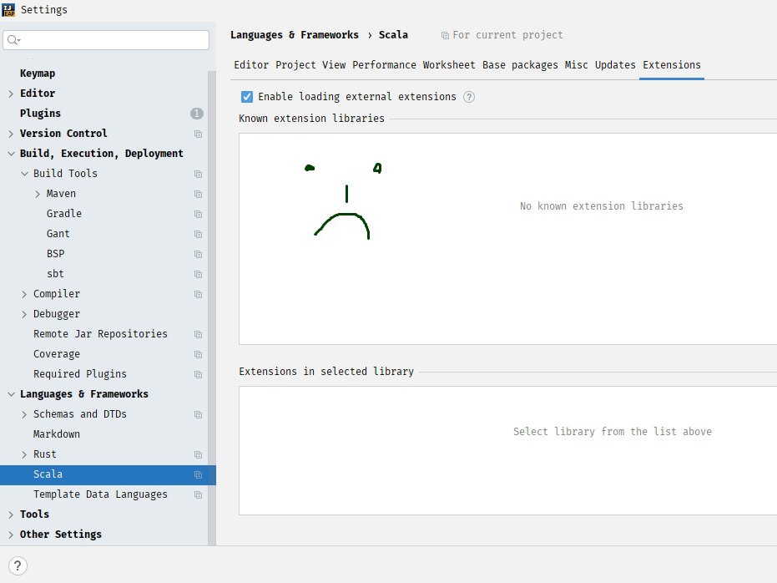Viewport: 777px width, 583px height.
Task: Click the project-level icon beside Remote Jar Repositories
Action: click(199, 335)
